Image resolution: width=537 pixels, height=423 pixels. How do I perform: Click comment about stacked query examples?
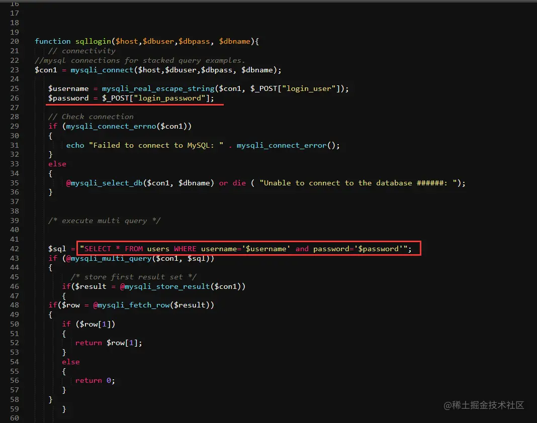tap(140, 61)
